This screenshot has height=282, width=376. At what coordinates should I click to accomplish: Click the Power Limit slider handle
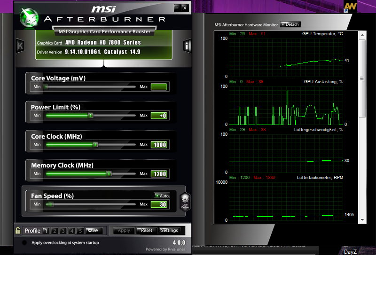(90, 115)
